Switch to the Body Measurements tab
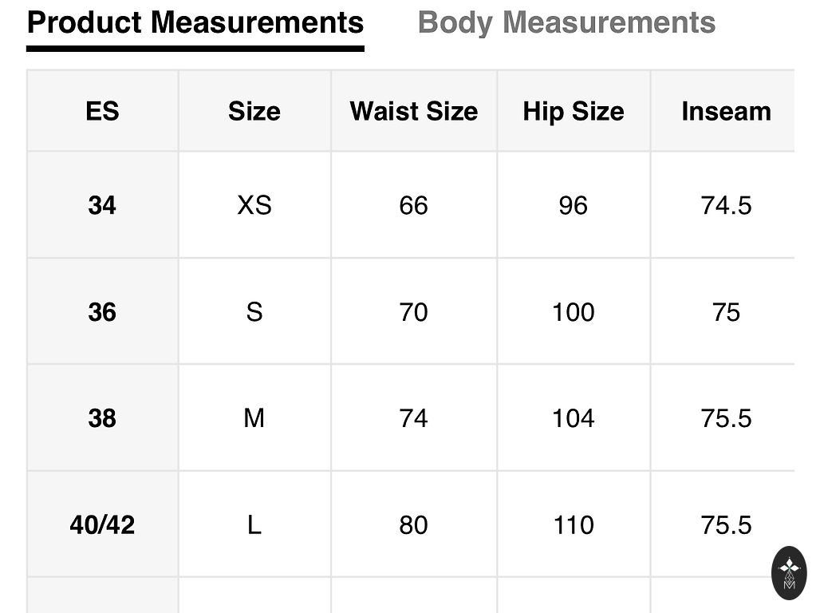The image size is (820, 613). 566,22
